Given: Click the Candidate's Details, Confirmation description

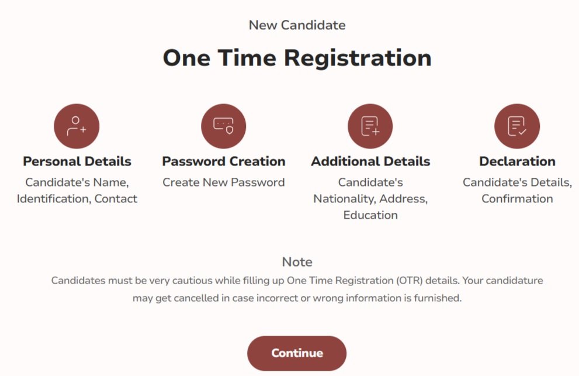Looking at the screenshot, I should pyautogui.click(x=517, y=191).
